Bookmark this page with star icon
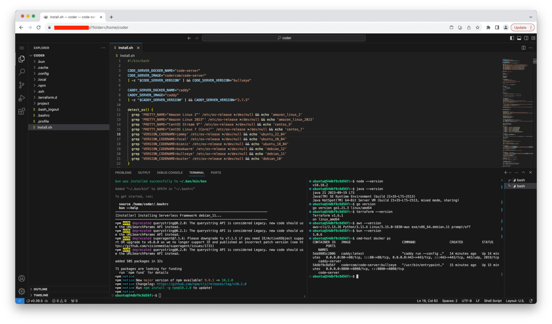552x324 pixels. [477, 28]
